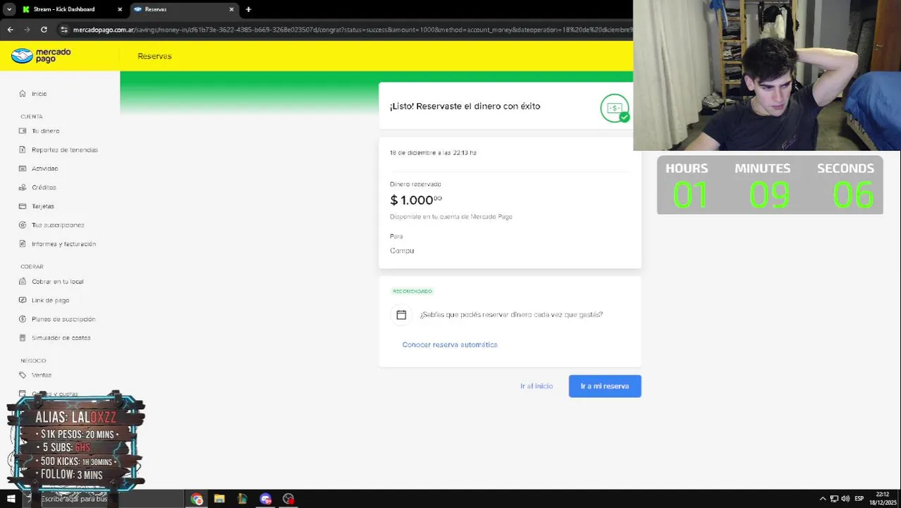Open Tu dinero in the sidebar
This screenshot has height=508, width=901.
[45, 131]
